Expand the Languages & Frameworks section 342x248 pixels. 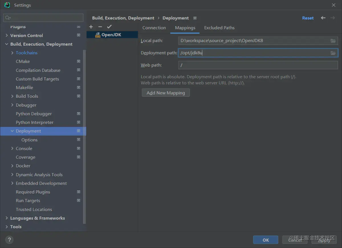[7, 218]
